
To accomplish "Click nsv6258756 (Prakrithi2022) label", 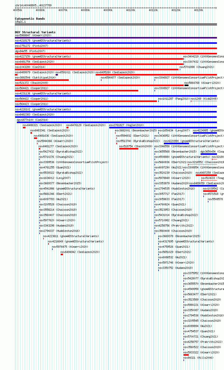I will (x=174, y=226).
